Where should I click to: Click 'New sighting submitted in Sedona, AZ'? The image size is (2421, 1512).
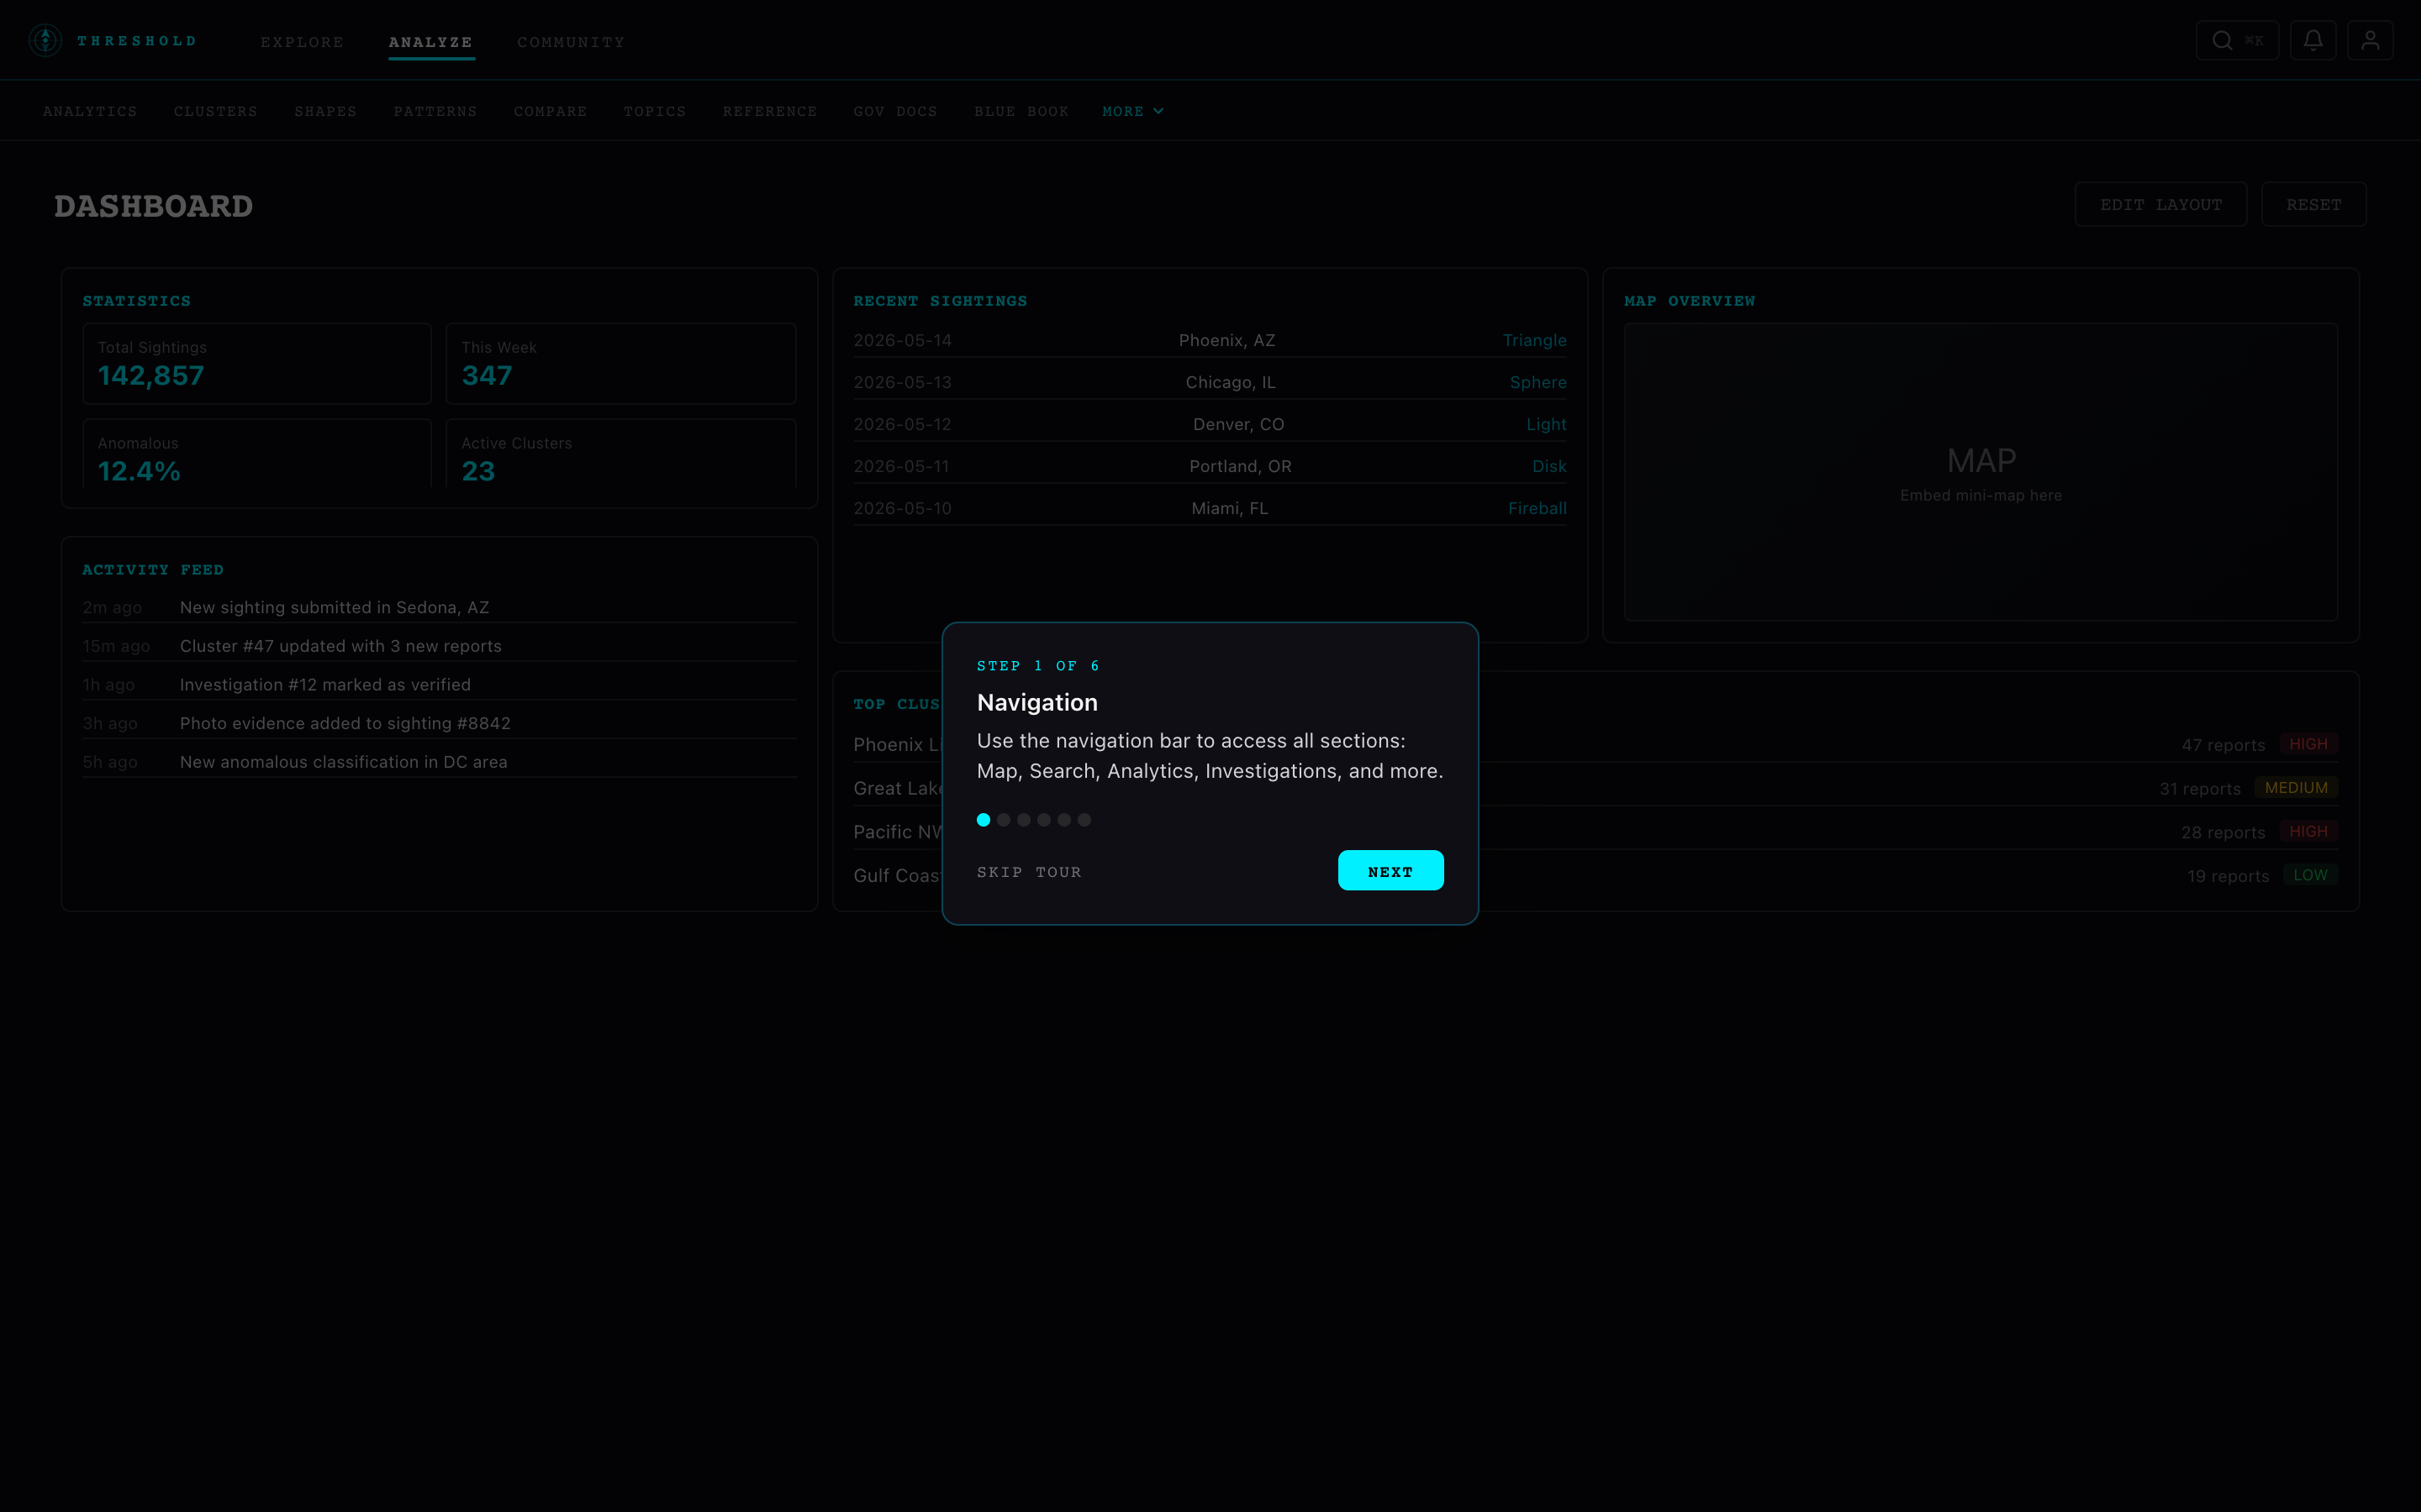pos(334,607)
